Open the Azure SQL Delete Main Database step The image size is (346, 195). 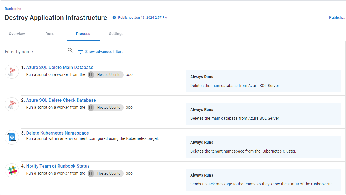click(x=60, y=67)
